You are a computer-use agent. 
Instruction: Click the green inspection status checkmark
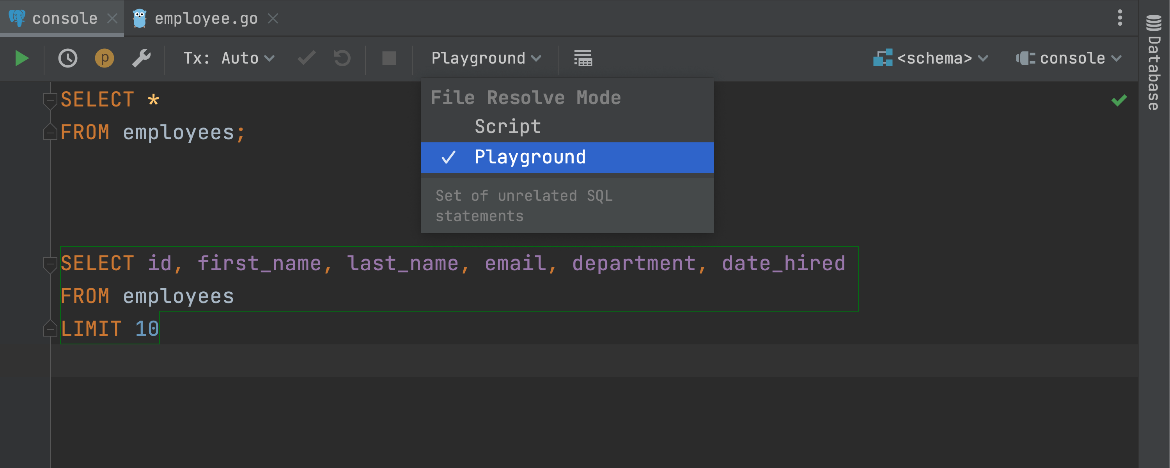(x=1119, y=100)
